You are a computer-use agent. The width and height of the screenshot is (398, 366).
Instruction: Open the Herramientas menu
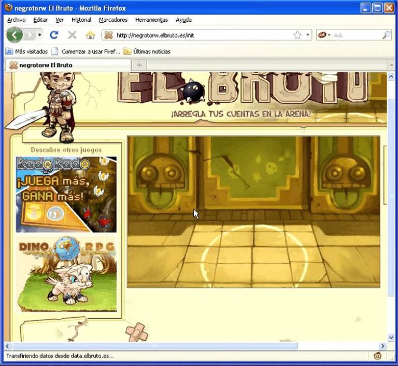tap(151, 20)
